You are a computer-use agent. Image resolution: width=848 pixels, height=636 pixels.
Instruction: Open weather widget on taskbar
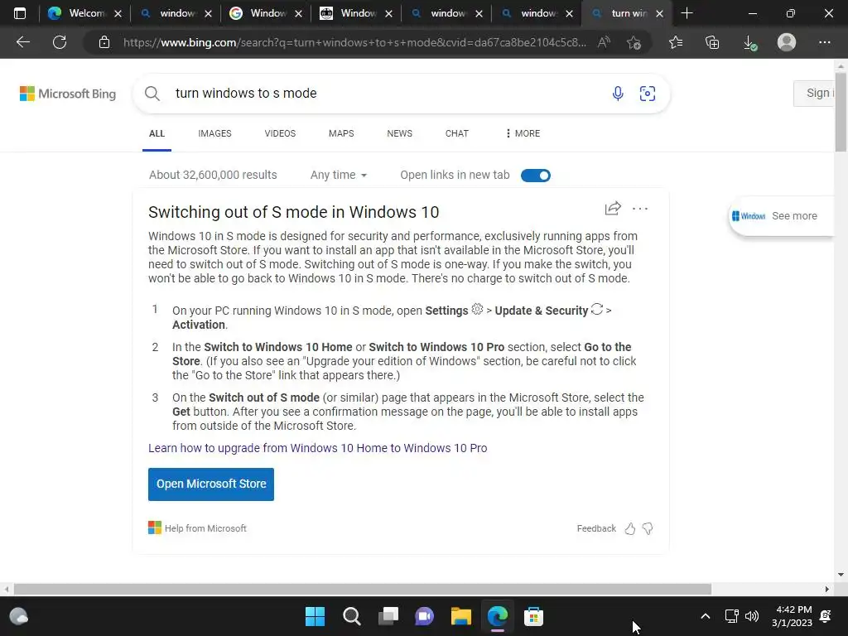click(x=19, y=616)
